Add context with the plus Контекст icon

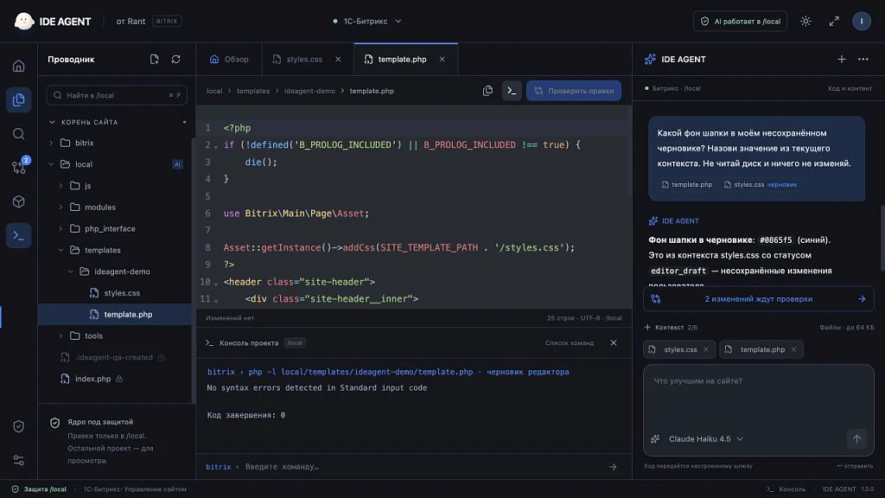(647, 328)
